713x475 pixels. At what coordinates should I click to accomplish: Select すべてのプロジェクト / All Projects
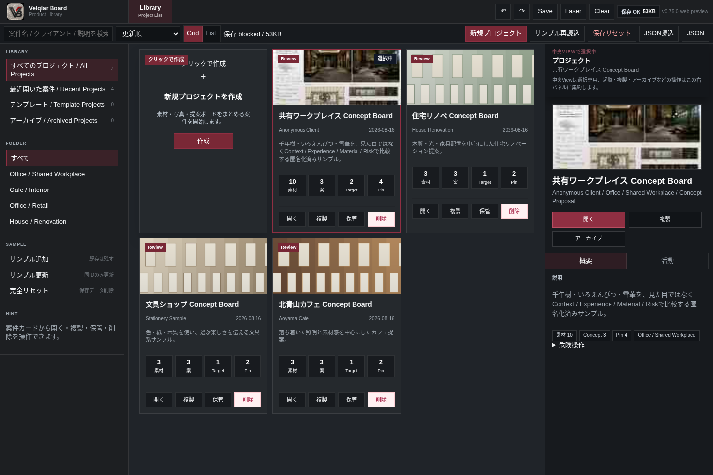[x=62, y=70]
